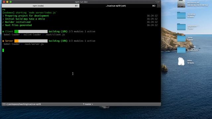Click the orange Server status dot
Image resolution: width=212 pixels, height=119 pixels.
click(3, 41)
